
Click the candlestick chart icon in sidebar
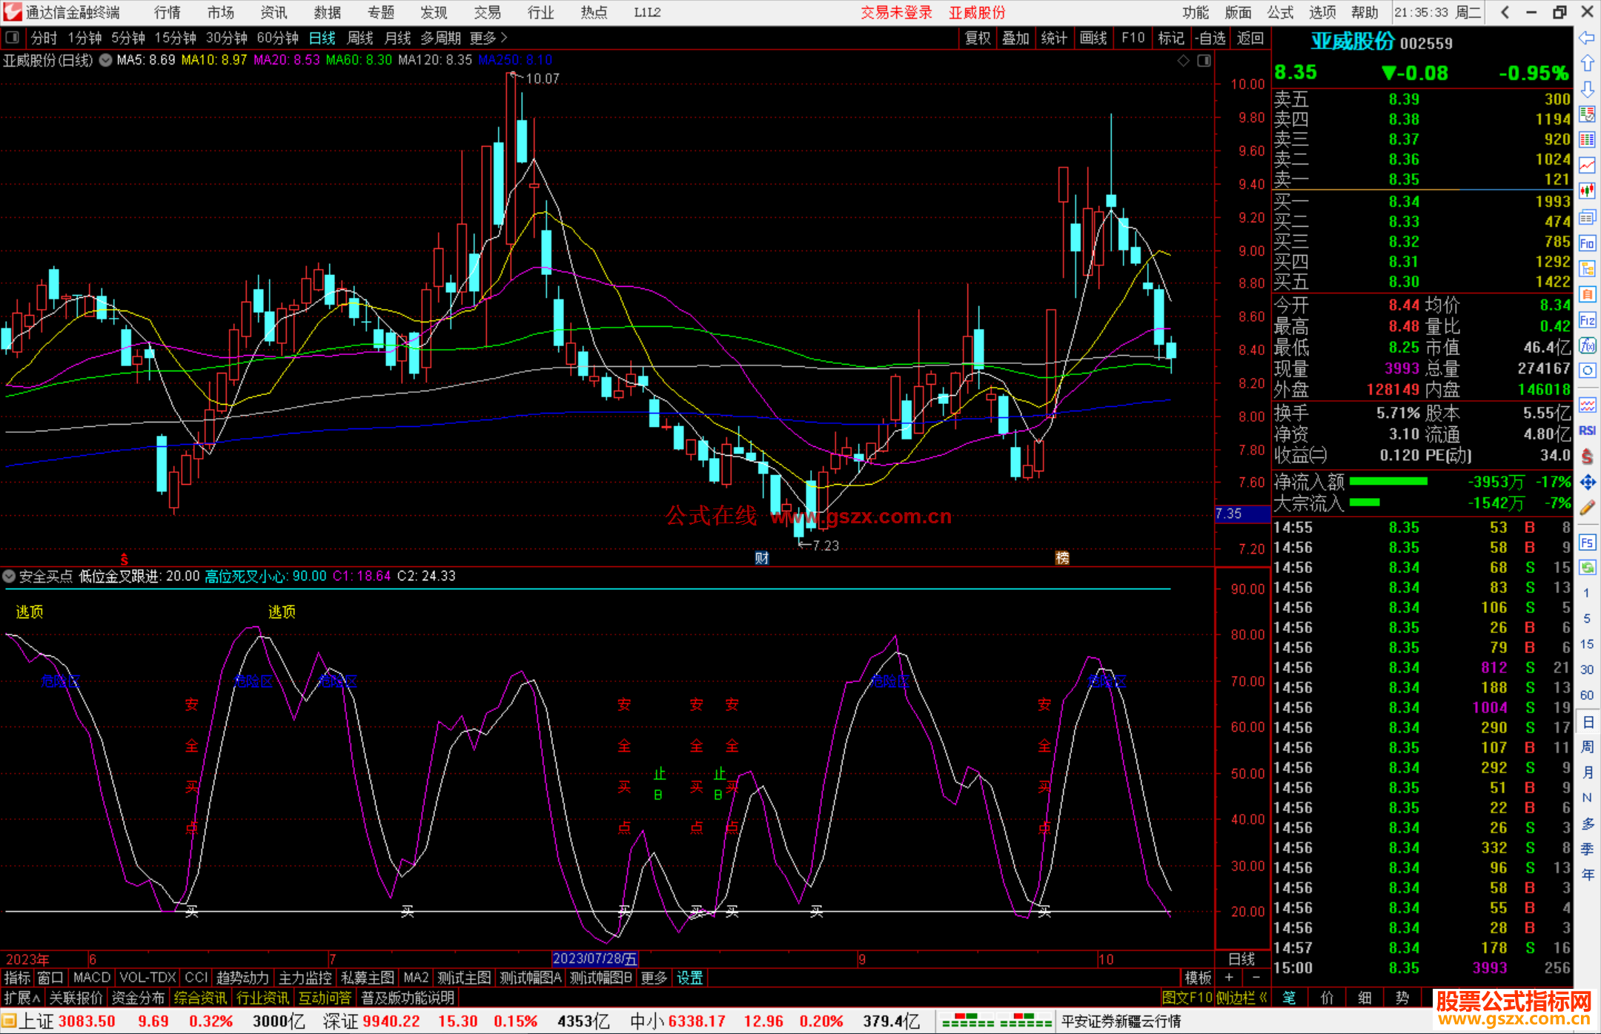point(1587,191)
